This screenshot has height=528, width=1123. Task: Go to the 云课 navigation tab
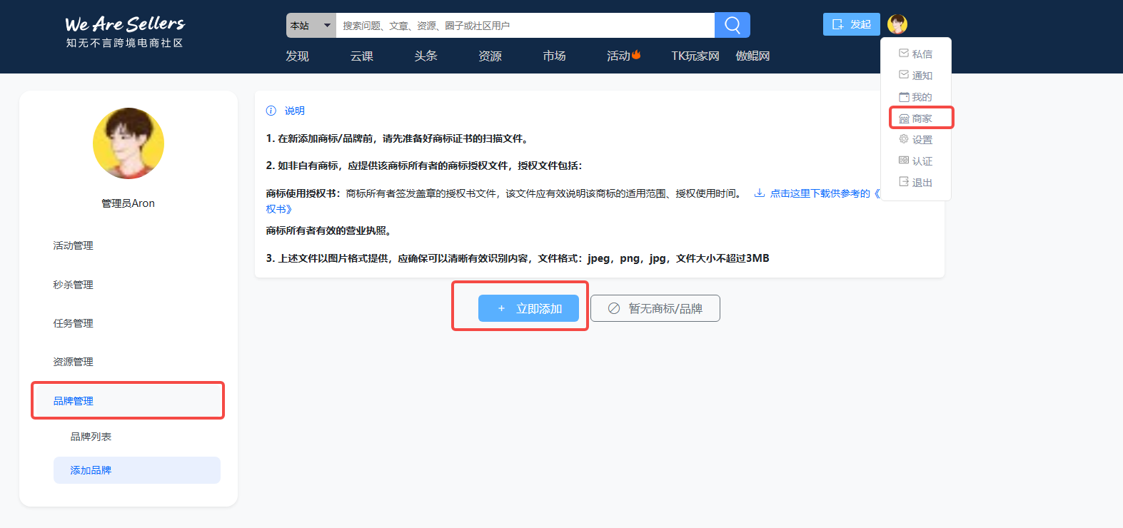pos(361,56)
